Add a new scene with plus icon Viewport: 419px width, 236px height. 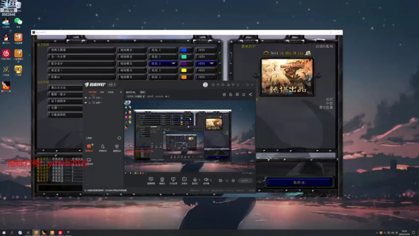121,92
